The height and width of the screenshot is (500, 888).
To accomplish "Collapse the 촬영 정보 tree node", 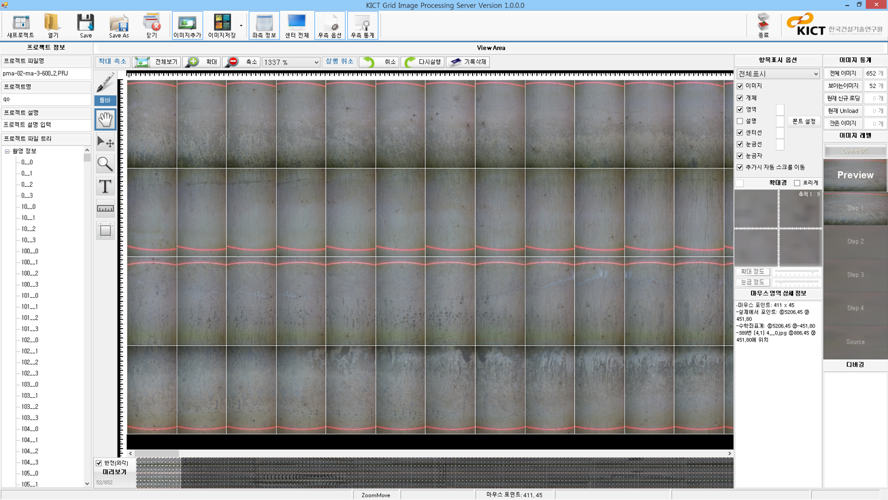I will coord(7,151).
